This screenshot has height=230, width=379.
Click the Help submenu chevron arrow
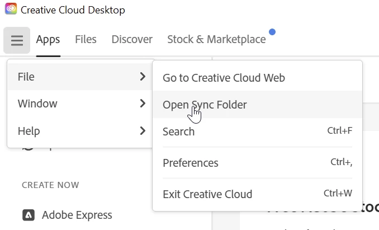tap(143, 131)
